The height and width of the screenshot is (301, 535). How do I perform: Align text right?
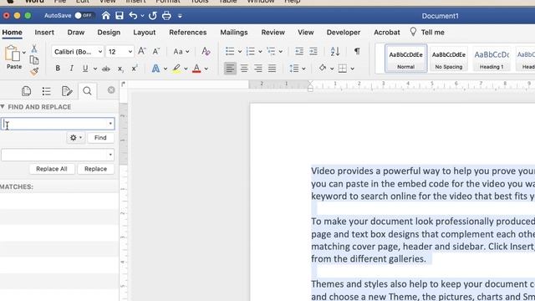(x=258, y=69)
